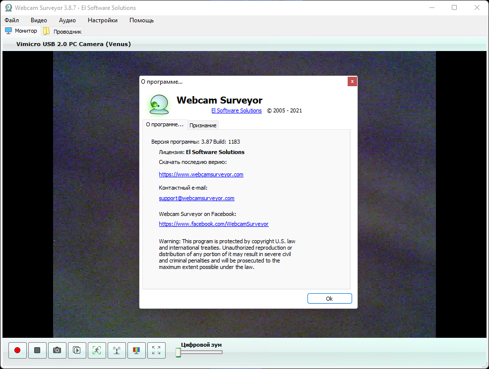The height and width of the screenshot is (369, 489).
Task: Enable motion detection running-man icon
Action: coord(97,350)
